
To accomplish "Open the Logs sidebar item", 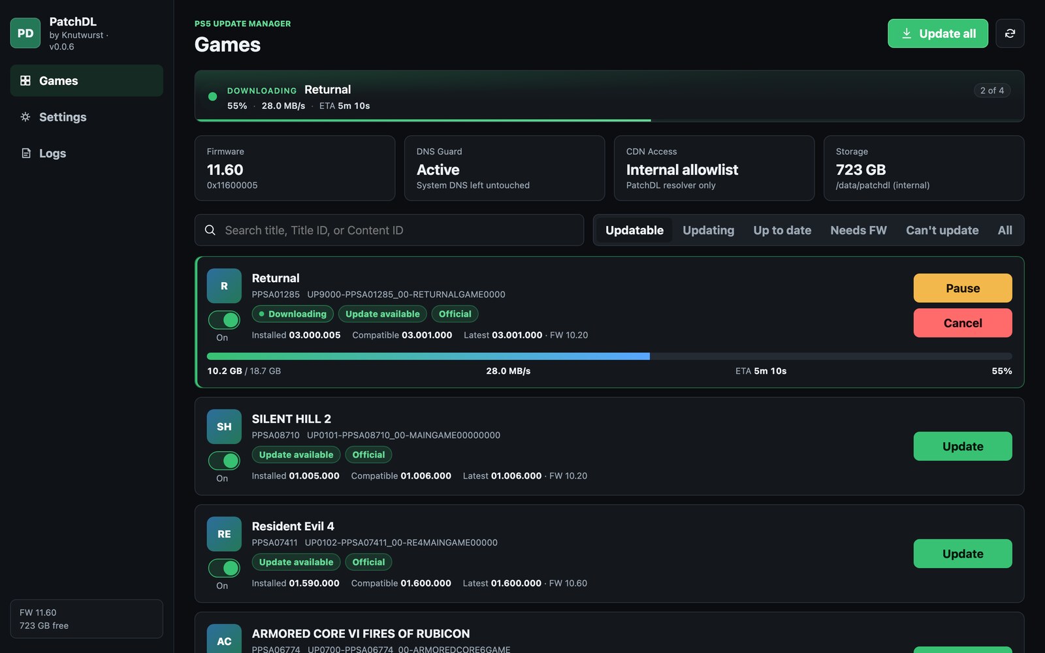I will tap(86, 153).
